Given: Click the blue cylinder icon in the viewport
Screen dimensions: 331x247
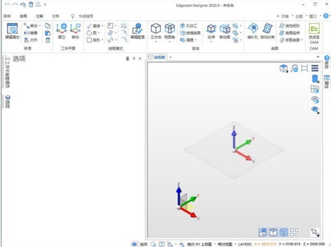Looking at the screenshot, I should coord(315,79).
